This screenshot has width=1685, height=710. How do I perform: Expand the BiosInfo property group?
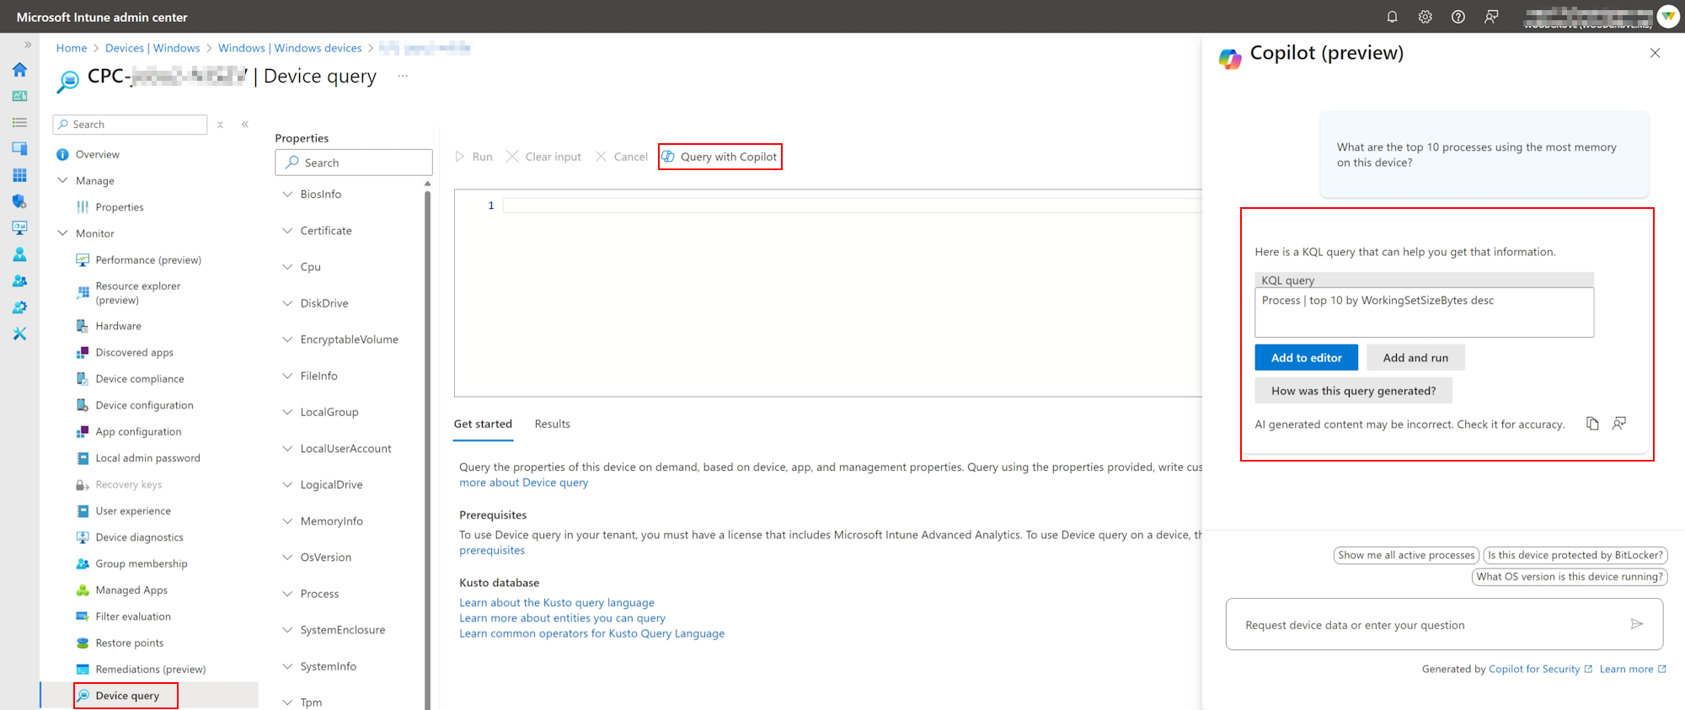coord(287,195)
